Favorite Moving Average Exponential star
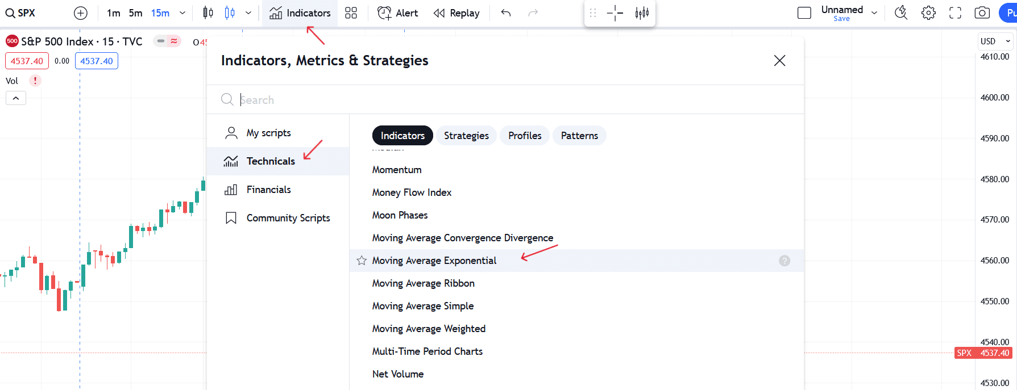 [x=362, y=261]
